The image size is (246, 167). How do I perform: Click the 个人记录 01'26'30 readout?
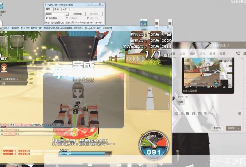147,46
